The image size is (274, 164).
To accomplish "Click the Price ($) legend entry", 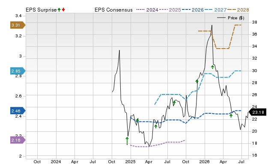I will coord(230,18).
